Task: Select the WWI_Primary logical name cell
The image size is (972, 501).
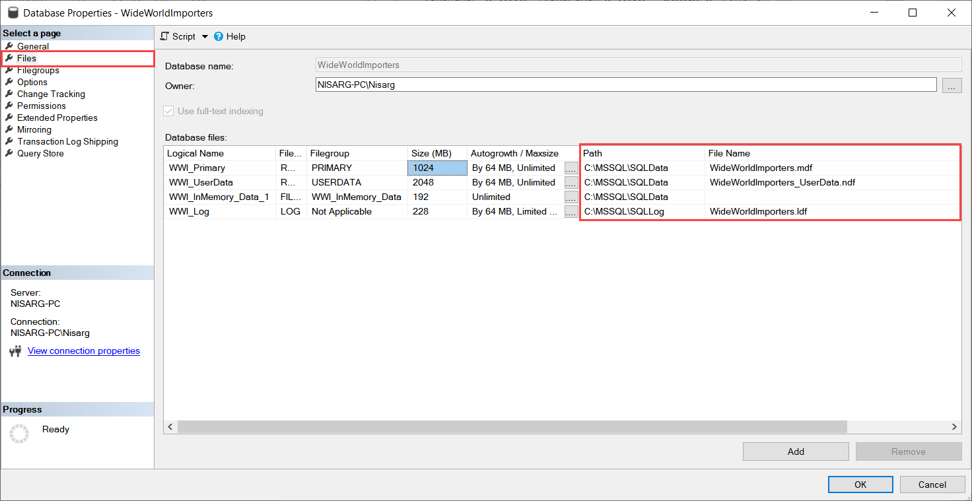Action: [x=220, y=168]
